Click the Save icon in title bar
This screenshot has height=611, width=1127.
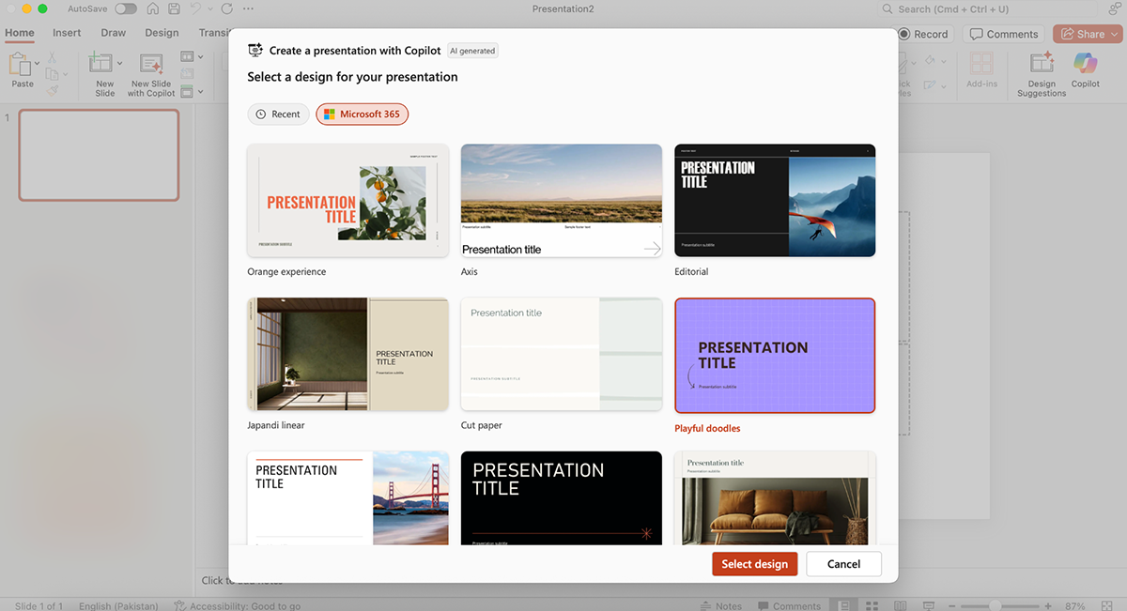pyautogui.click(x=174, y=9)
